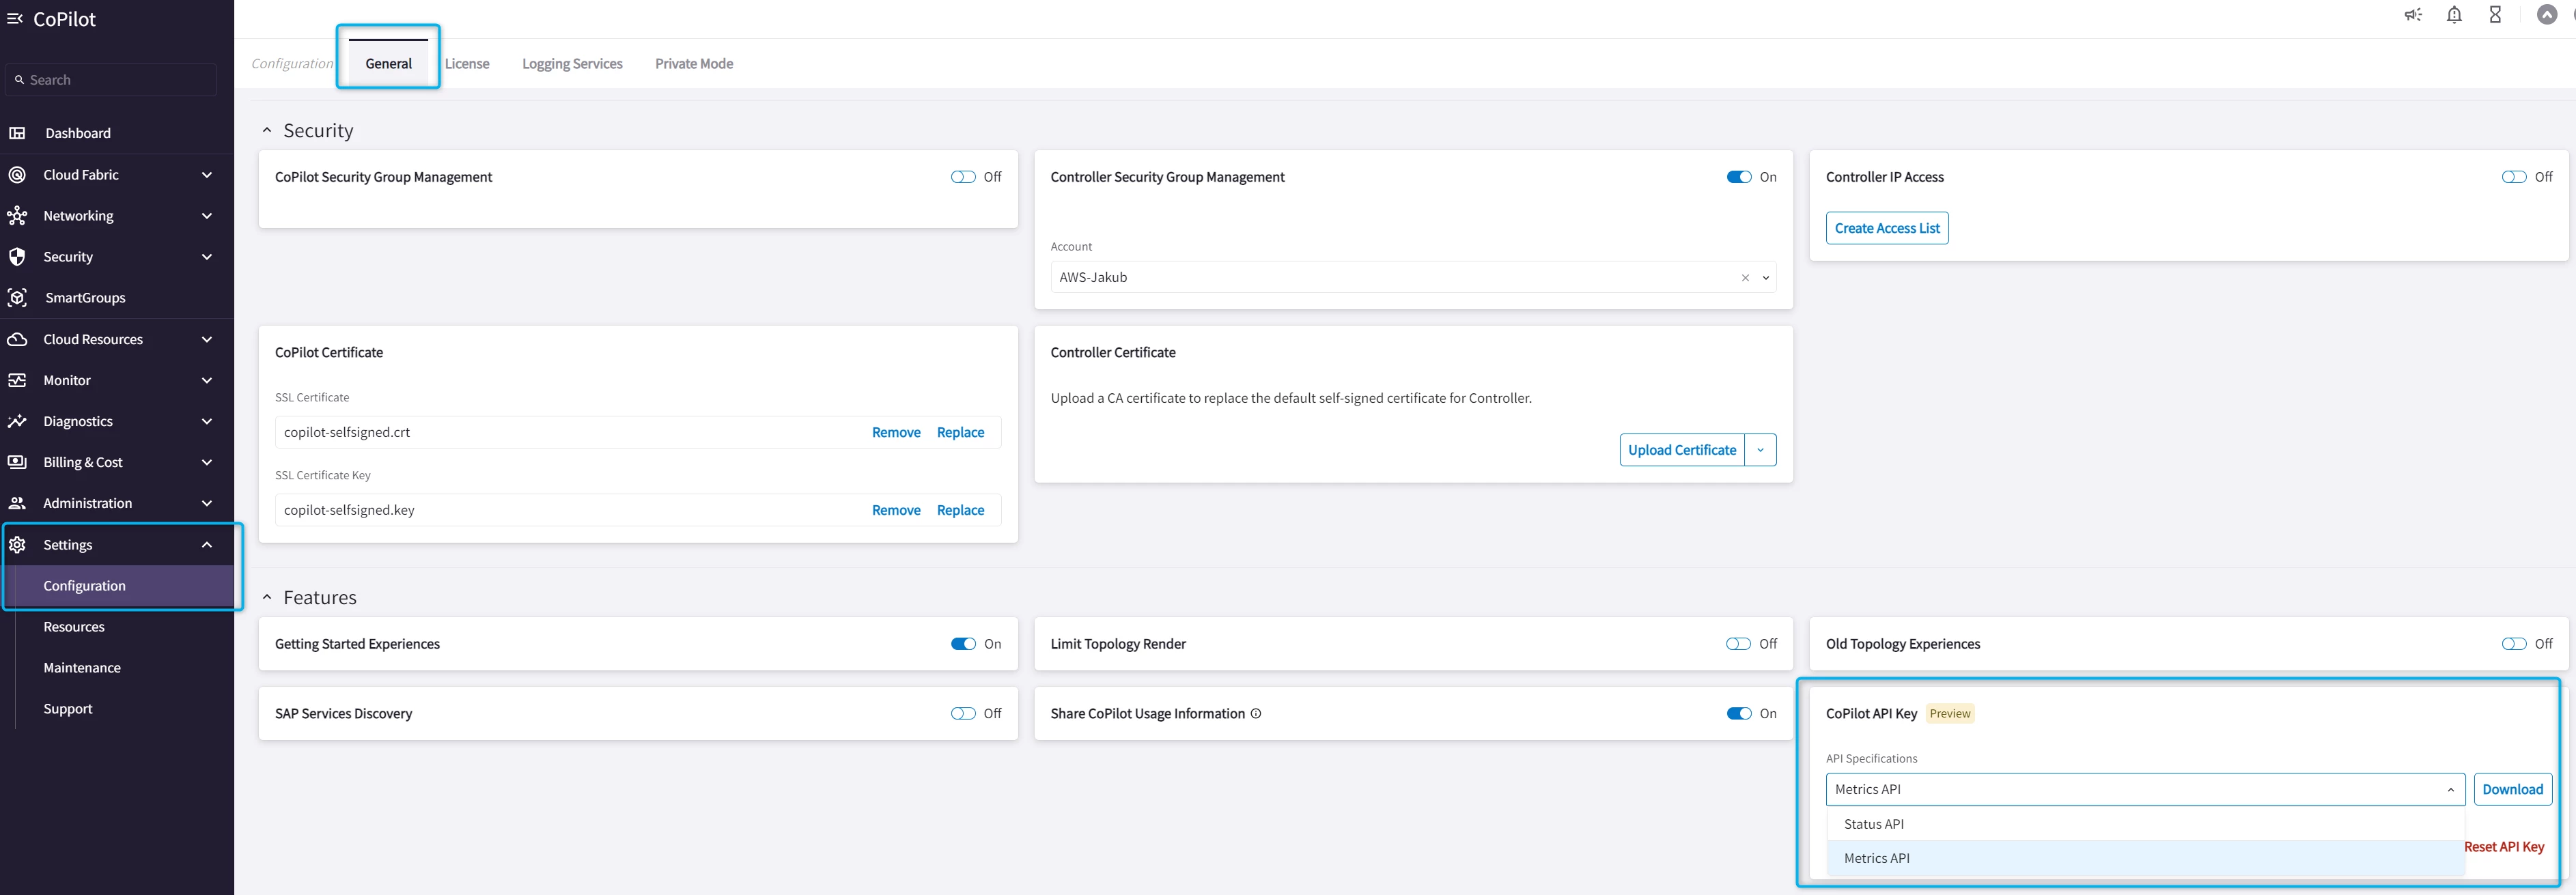Turn off Getting Started Experiences
Viewport: 2576px width, 895px height.
coord(963,644)
